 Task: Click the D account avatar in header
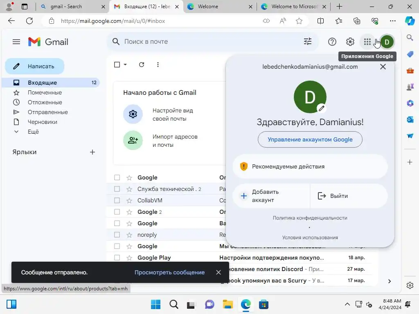(x=387, y=42)
